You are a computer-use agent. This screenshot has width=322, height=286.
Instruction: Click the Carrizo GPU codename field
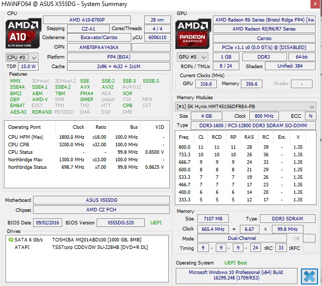coord(264,39)
